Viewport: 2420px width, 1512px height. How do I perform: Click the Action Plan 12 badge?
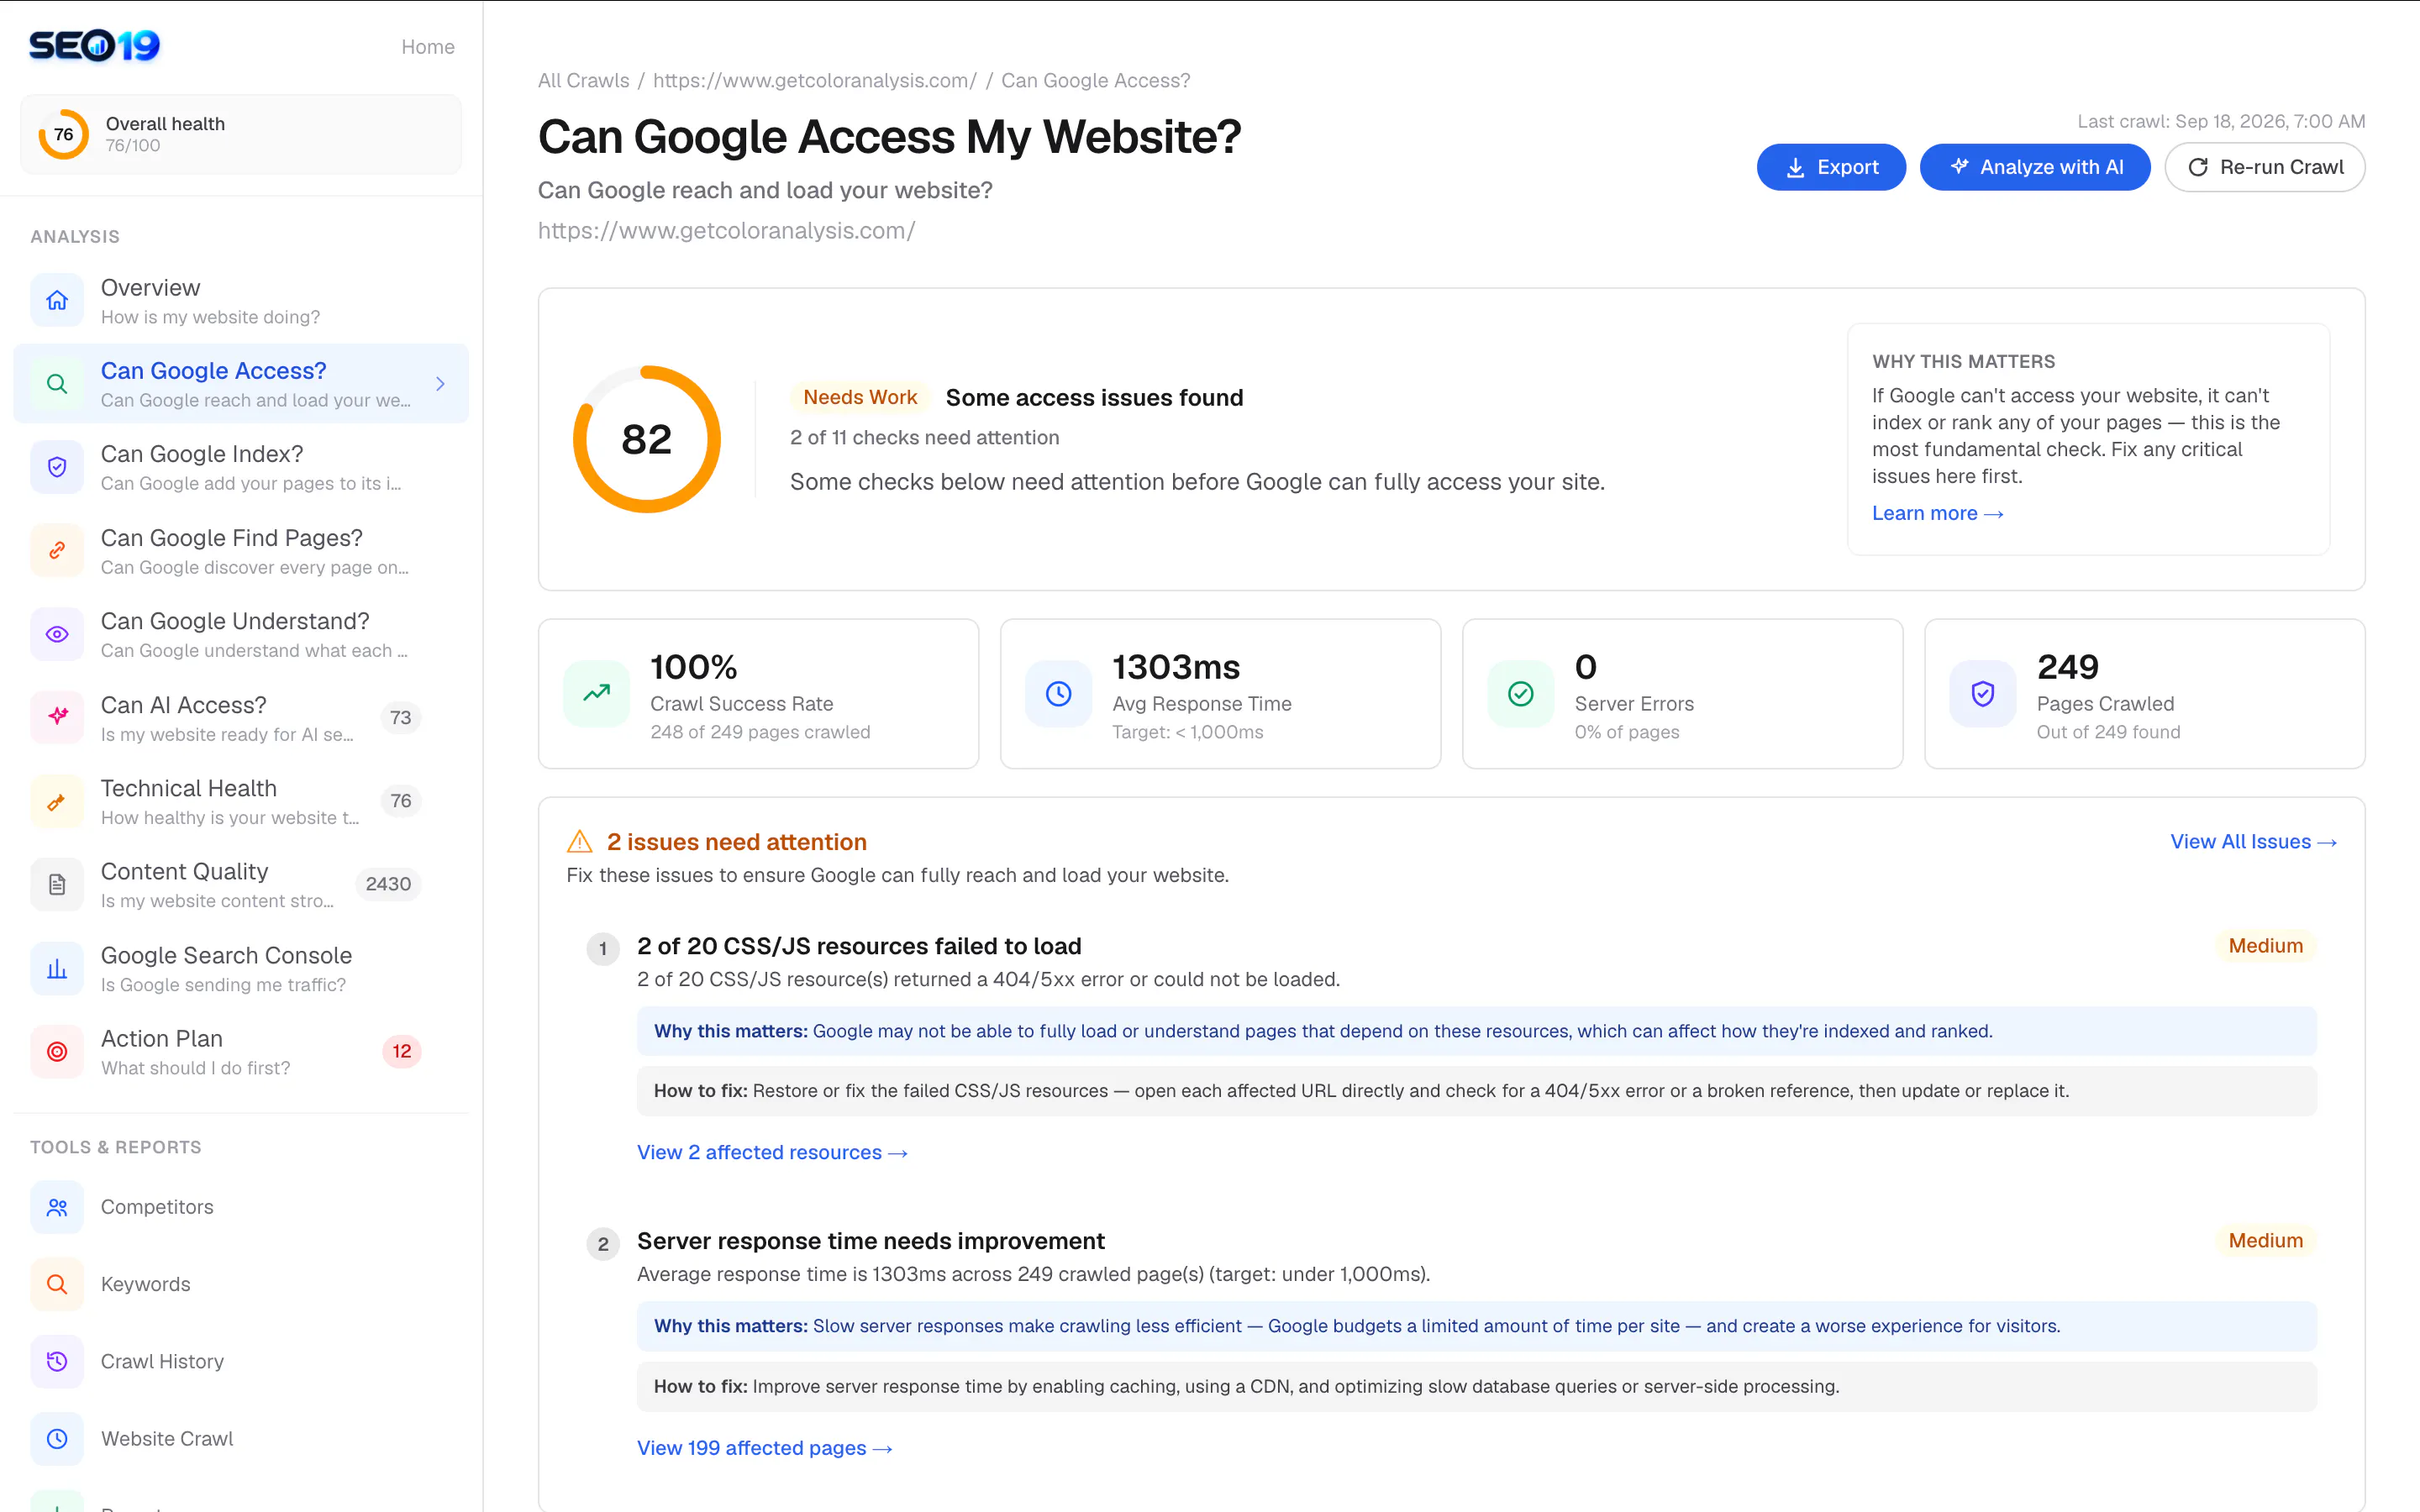[x=401, y=1051]
